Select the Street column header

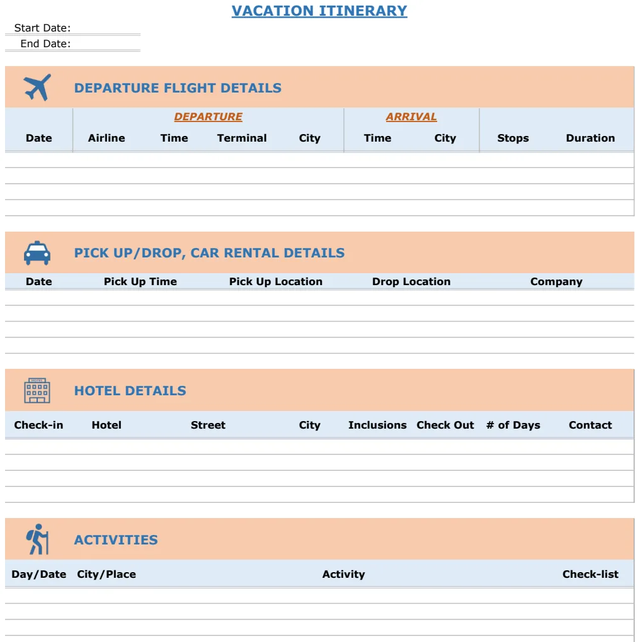pos(208,425)
